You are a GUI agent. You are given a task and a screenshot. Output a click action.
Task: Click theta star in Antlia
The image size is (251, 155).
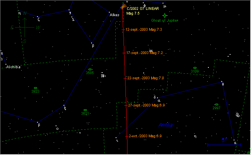tap(222, 82)
